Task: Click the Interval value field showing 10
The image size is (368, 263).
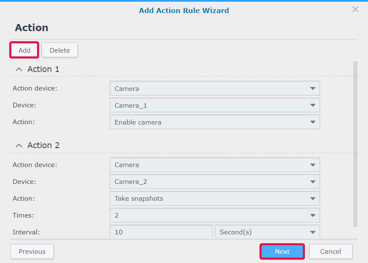Action: [x=161, y=232]
